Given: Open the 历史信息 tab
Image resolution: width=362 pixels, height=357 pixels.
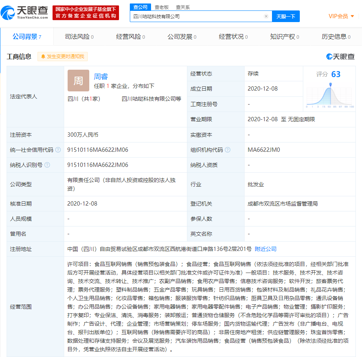Looking at the screenshot, I should coord(336,37).
